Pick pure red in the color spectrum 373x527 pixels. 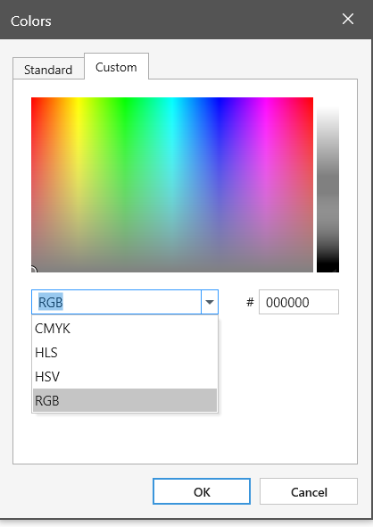tap(33, 99)
